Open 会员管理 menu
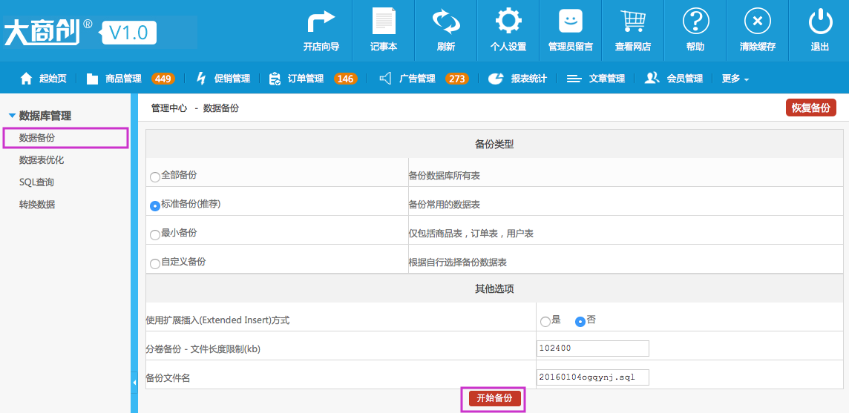The width and height of the screenshot is (849, 413). 685,79
